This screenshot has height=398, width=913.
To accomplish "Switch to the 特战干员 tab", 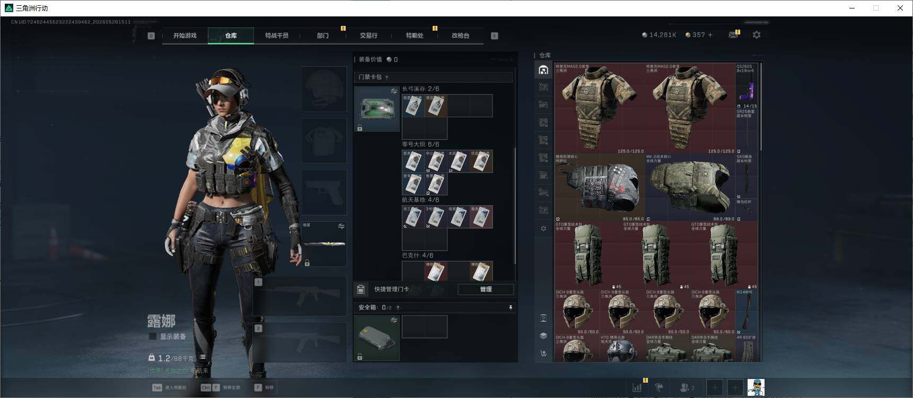I will [x=277, y=35].
